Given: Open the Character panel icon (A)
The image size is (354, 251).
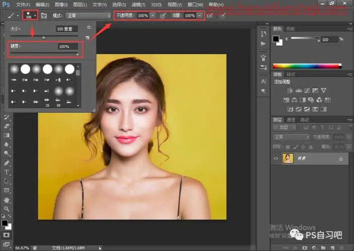Looking at the screenshot, I should (x=263, y=81).
